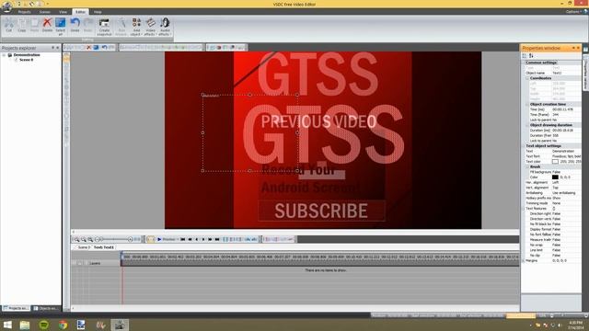Screen dimensions: 589x331
Task: Click the third zoom magnifier on the timeline
Action: [x=90, y=239]
